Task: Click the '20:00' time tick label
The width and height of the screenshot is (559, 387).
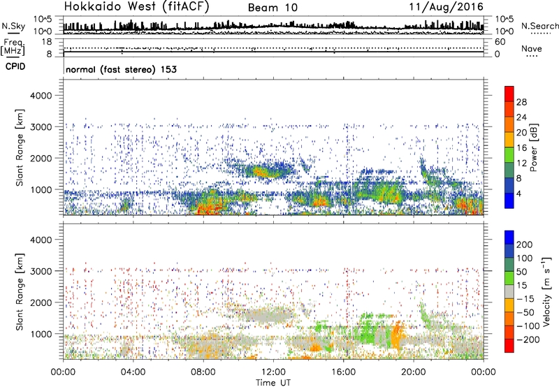Action: (413, 372)
